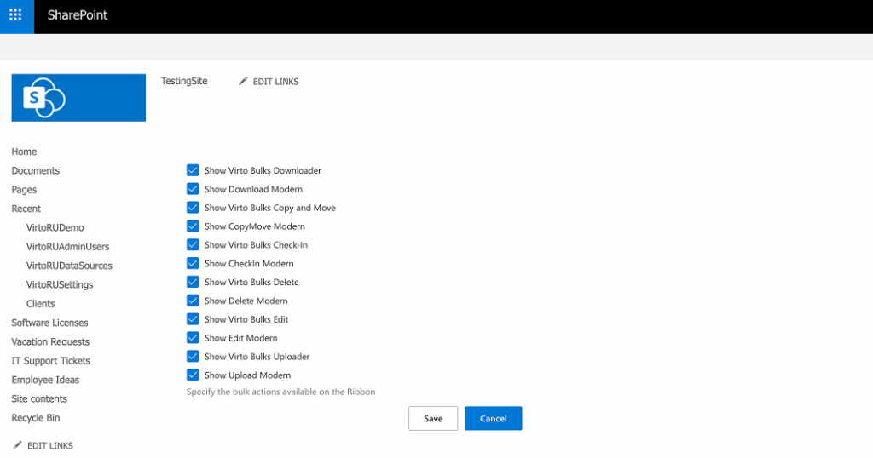Open SharePoint home from header text
The image size is (873, 458).
click(x=78, y=15)
